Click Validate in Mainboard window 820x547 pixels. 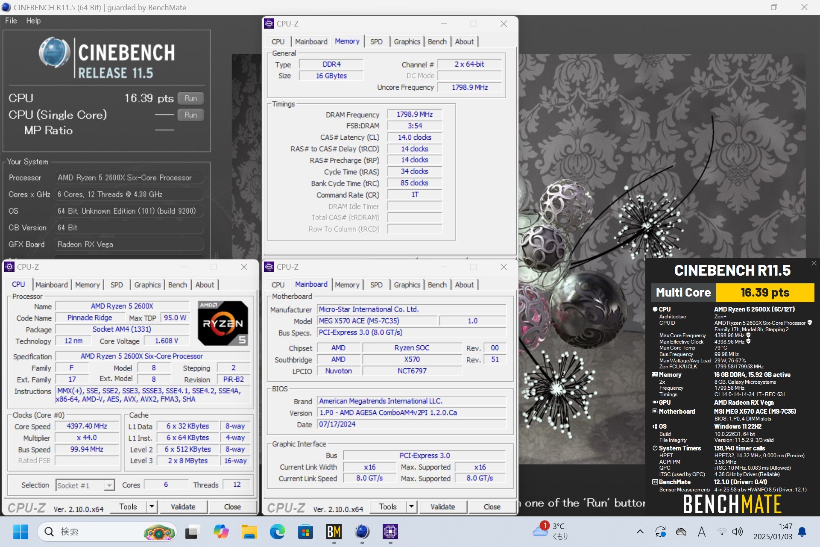click(442, 507)
